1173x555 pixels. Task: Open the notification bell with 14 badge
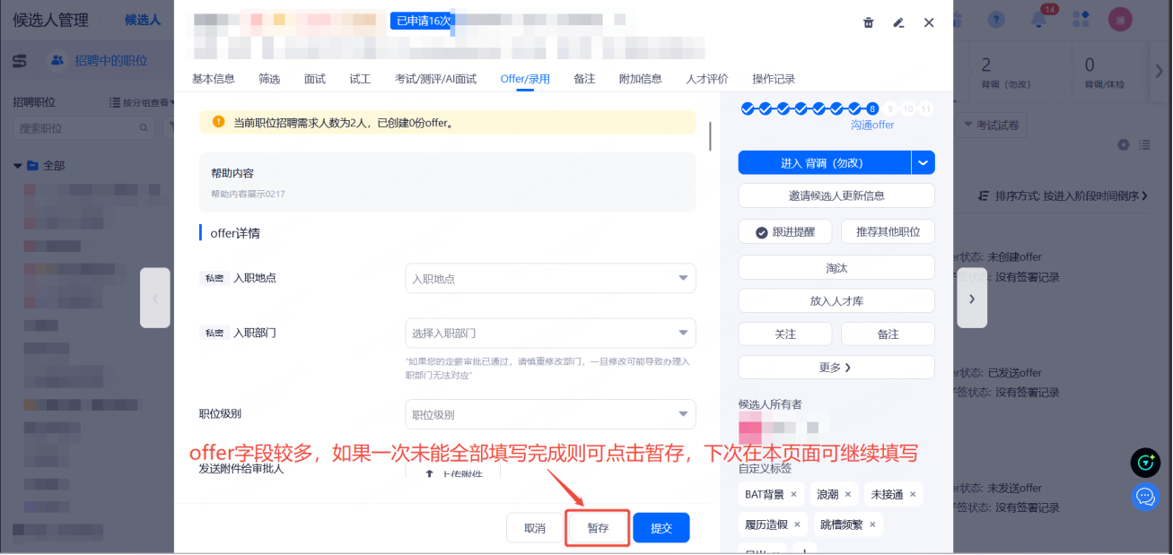[x=1037, y=19]
